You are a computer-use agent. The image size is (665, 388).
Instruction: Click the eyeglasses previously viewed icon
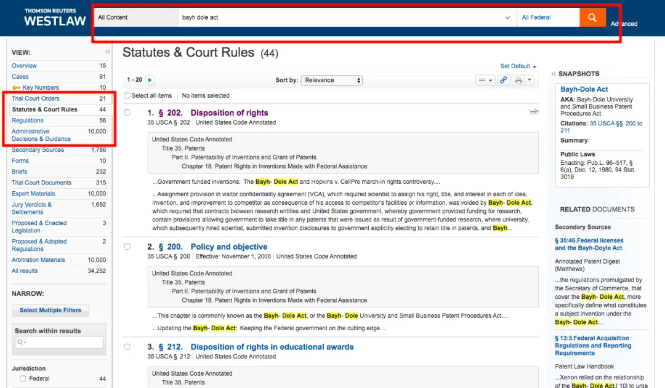pyautogui.click(x=533, y=112)
